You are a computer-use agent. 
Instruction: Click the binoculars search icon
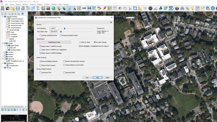[2, 8]
